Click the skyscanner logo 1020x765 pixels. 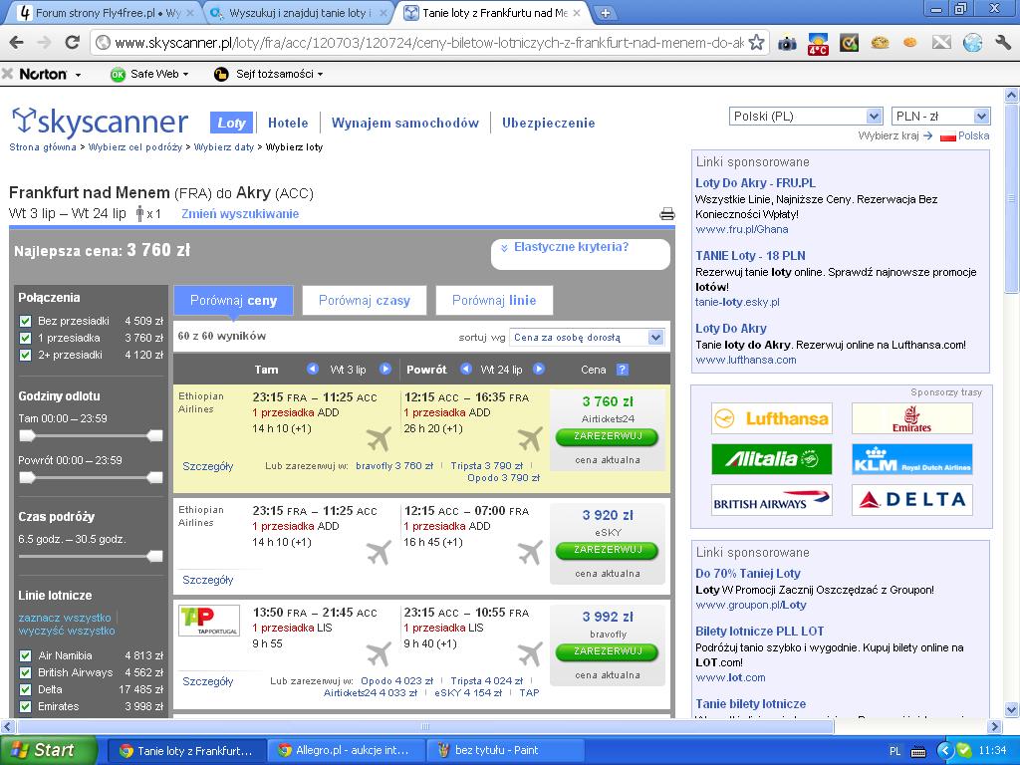coord(101,121)
